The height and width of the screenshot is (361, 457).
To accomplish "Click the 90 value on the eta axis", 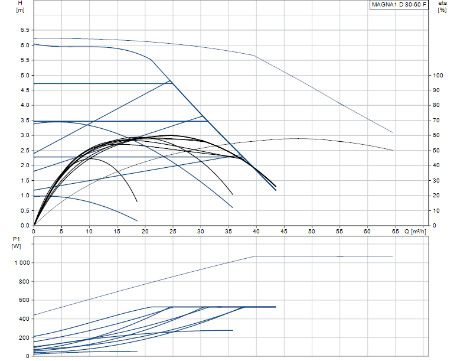I will (x=436, y=90).
